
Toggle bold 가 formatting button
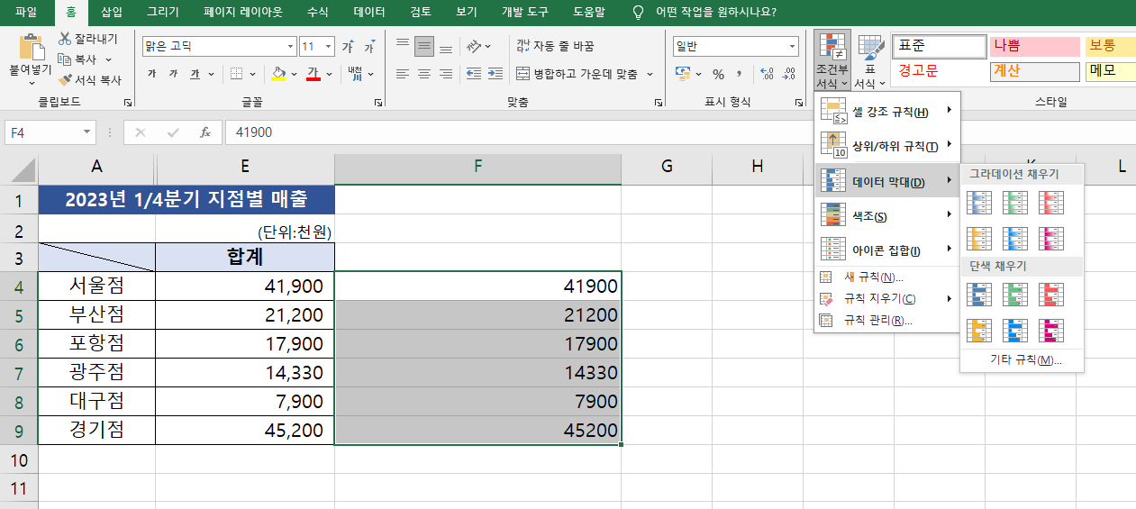click(151, 74)
